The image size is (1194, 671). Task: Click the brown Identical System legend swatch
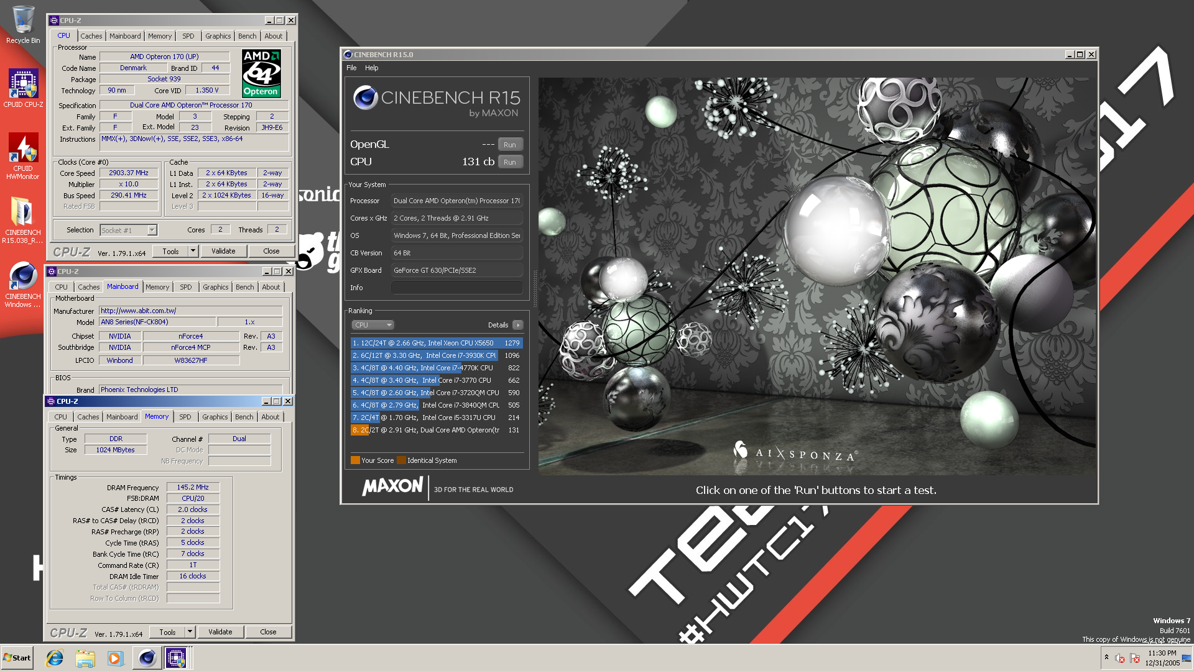pyautogui.click(x=401, y=460)
